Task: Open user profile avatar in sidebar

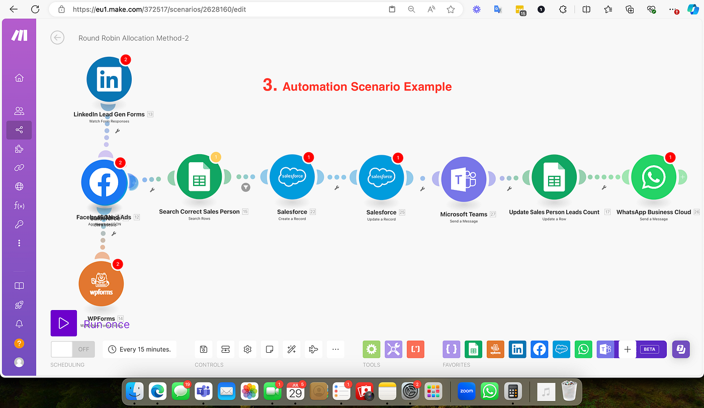Action: click(19, 362)
